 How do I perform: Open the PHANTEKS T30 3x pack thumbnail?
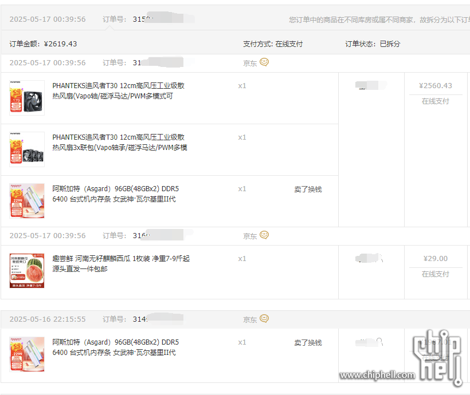pos(27,149)
